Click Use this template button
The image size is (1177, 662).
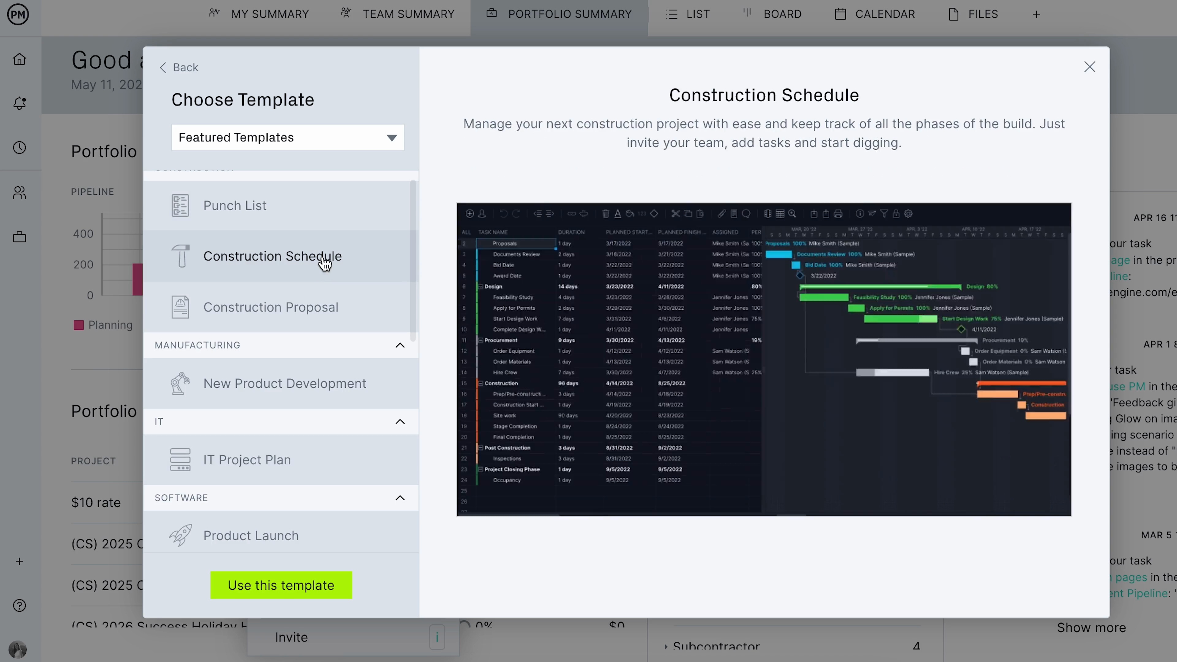[281, 585]
